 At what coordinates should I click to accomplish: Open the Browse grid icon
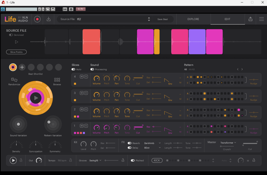(x=57, y=80)
